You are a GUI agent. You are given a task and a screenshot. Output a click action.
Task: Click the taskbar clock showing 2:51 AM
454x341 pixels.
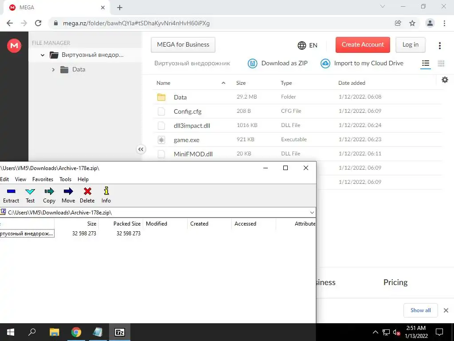point(416,332)
